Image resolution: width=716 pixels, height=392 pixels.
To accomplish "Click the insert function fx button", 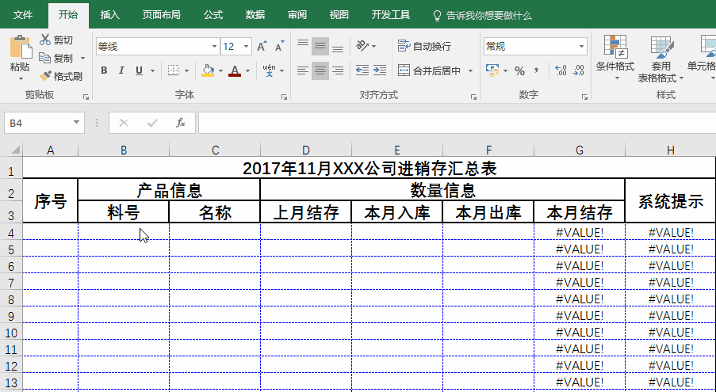I will 181,123.
